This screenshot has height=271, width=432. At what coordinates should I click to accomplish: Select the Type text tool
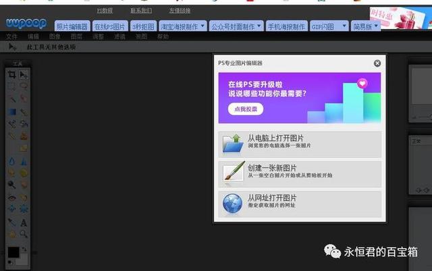(x=24, y=222)
